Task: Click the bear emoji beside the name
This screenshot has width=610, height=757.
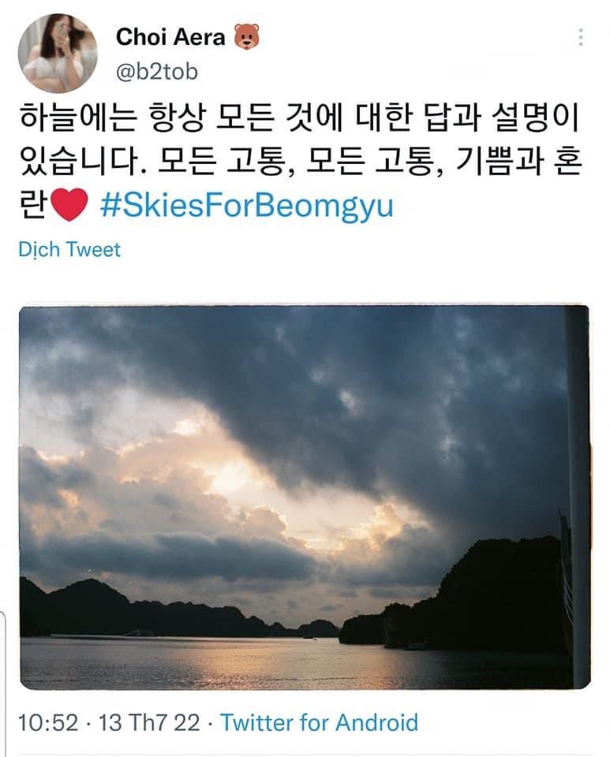Action: point(247,37)
